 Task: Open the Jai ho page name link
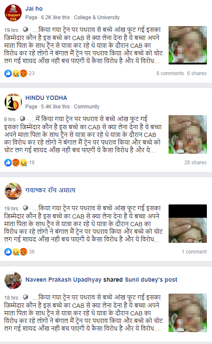pos(34,9)
